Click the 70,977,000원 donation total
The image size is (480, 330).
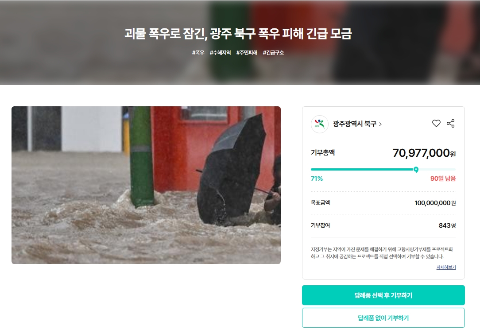[424, 153]
